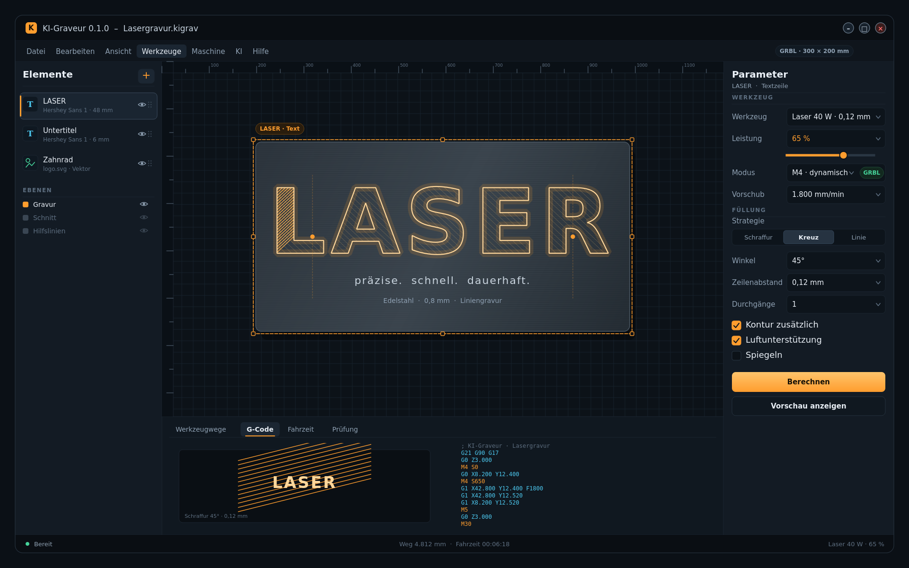Switch to the Fahrzeit tab

click(x=301, y=430)
